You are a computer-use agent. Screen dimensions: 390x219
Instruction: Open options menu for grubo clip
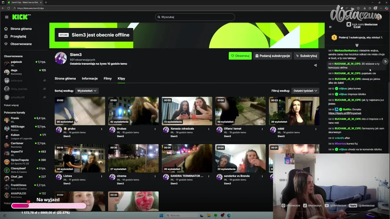pyautogui.click(x=101, y=129)
